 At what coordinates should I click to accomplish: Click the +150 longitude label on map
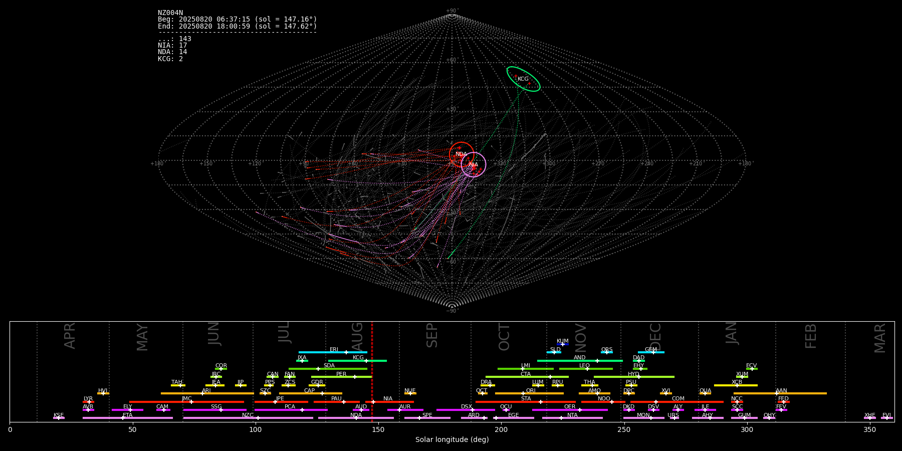point(206,163)
